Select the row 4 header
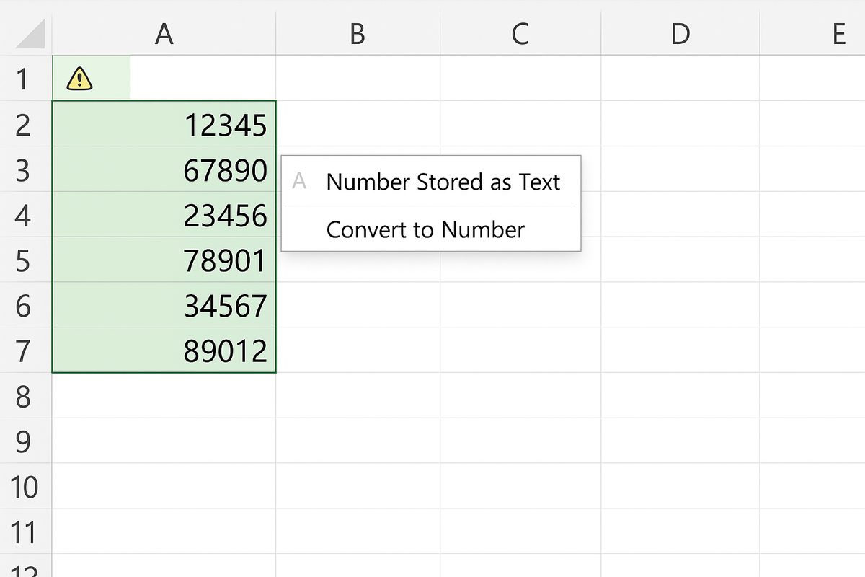Screen dimensions: 865x577 click(x=26, y=215)
